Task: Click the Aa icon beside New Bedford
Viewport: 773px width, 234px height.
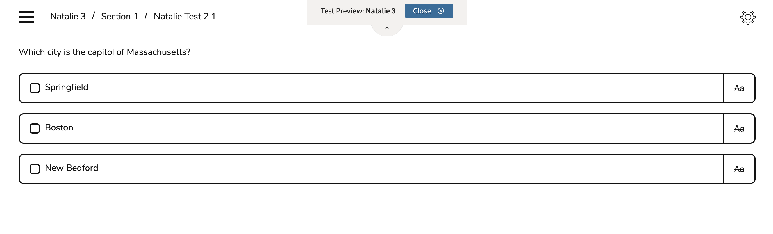Action: (739, 169)
